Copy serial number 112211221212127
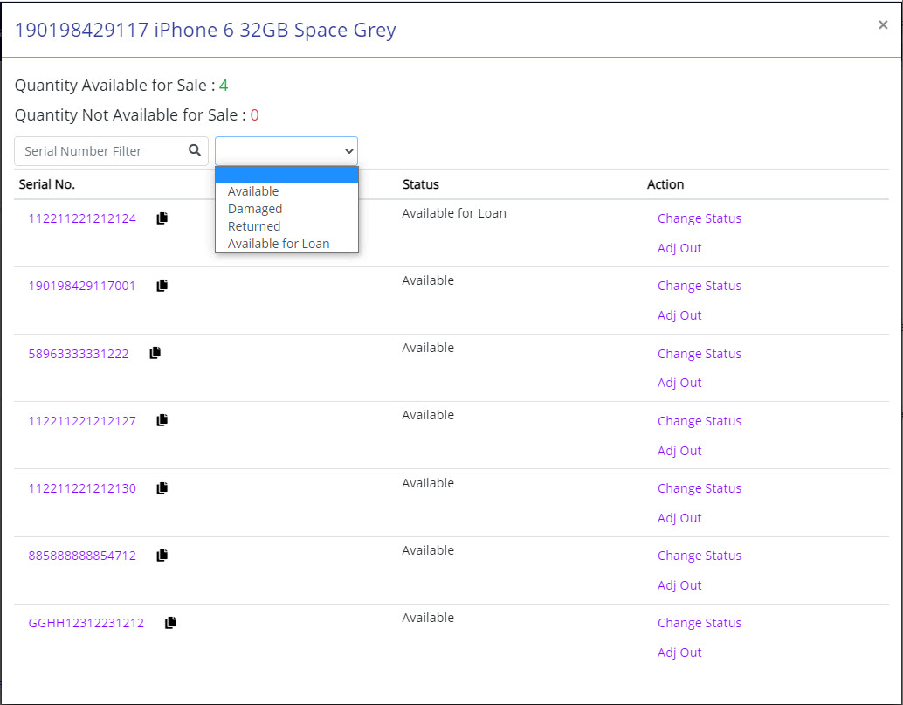Viewport: 903px width, 705px height. (x=162, y=420)
